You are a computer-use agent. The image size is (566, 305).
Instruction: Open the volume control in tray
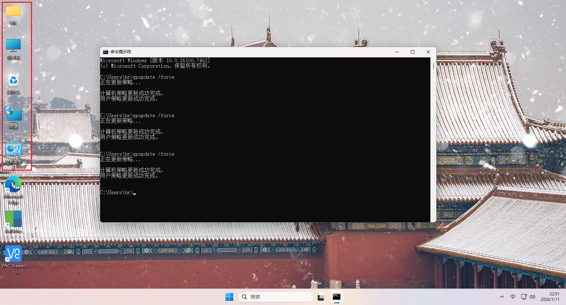coord(532,297)
